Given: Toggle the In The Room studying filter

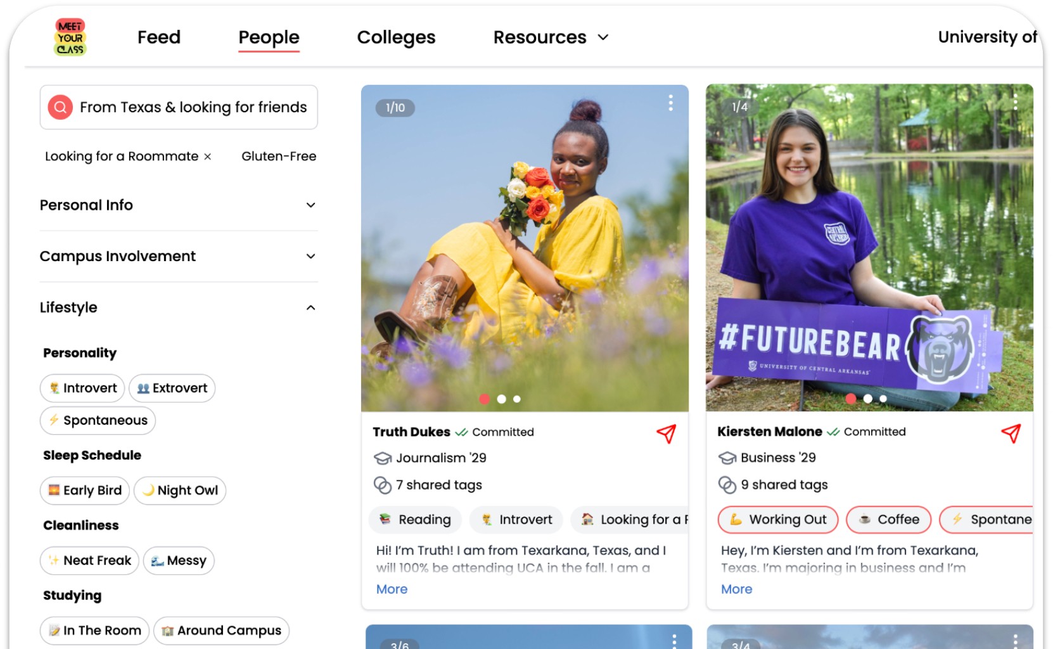Looking at the screenshot, I should (95, 631).
